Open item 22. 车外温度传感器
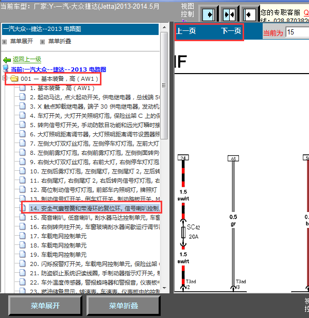 (x=95, y=282)
